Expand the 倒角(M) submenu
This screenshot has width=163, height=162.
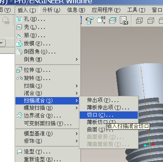(48, 59)
